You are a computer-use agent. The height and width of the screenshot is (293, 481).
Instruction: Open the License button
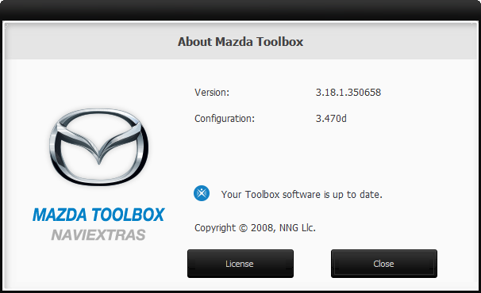tap(240, 264)
